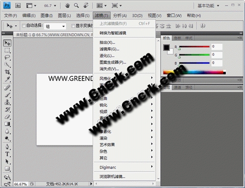This screenshot has width=245, height=188.
Task: Open the Window (窗口) menu
Action: [174, 16]
